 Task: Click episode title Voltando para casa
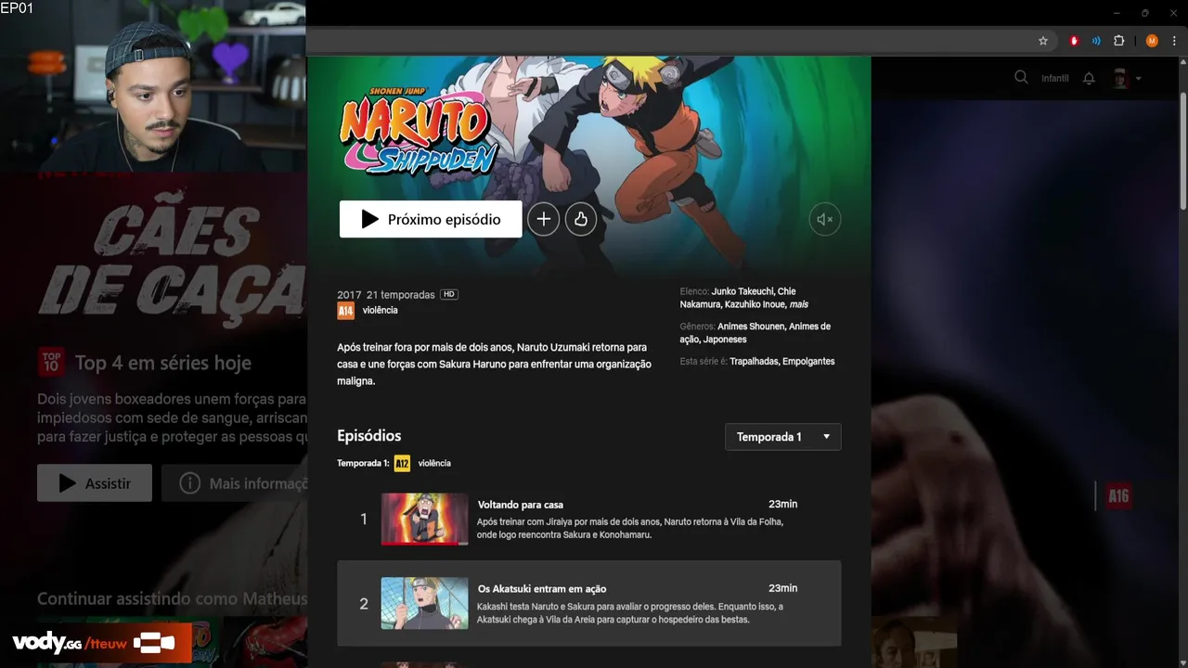coord(521,505)
